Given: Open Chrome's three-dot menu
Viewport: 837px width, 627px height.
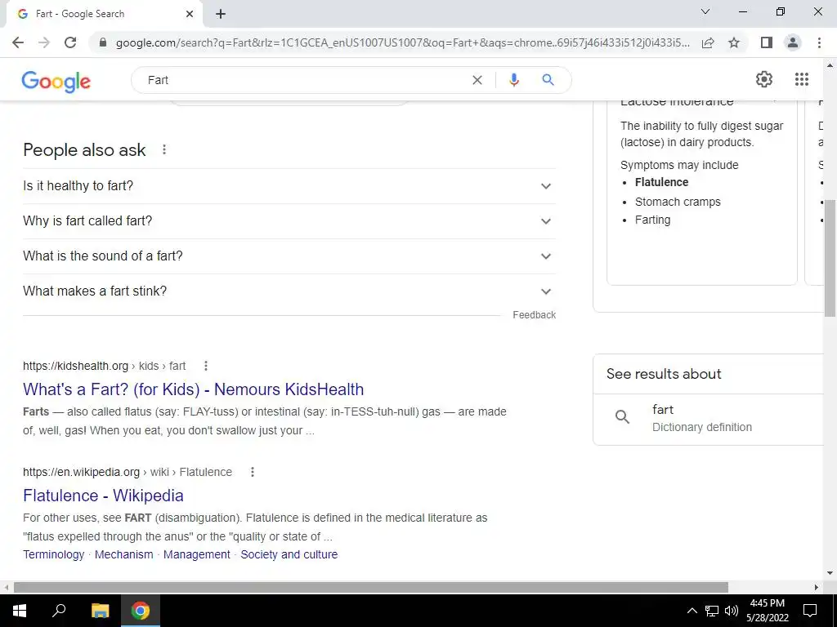Looking at the screenshot, I should click(x=819, y=42).
